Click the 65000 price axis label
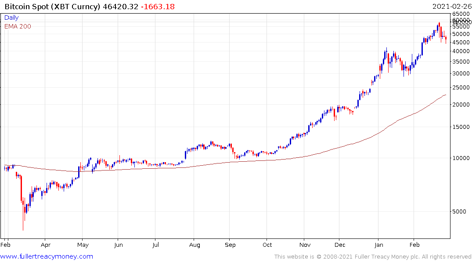 coord(461,14)
